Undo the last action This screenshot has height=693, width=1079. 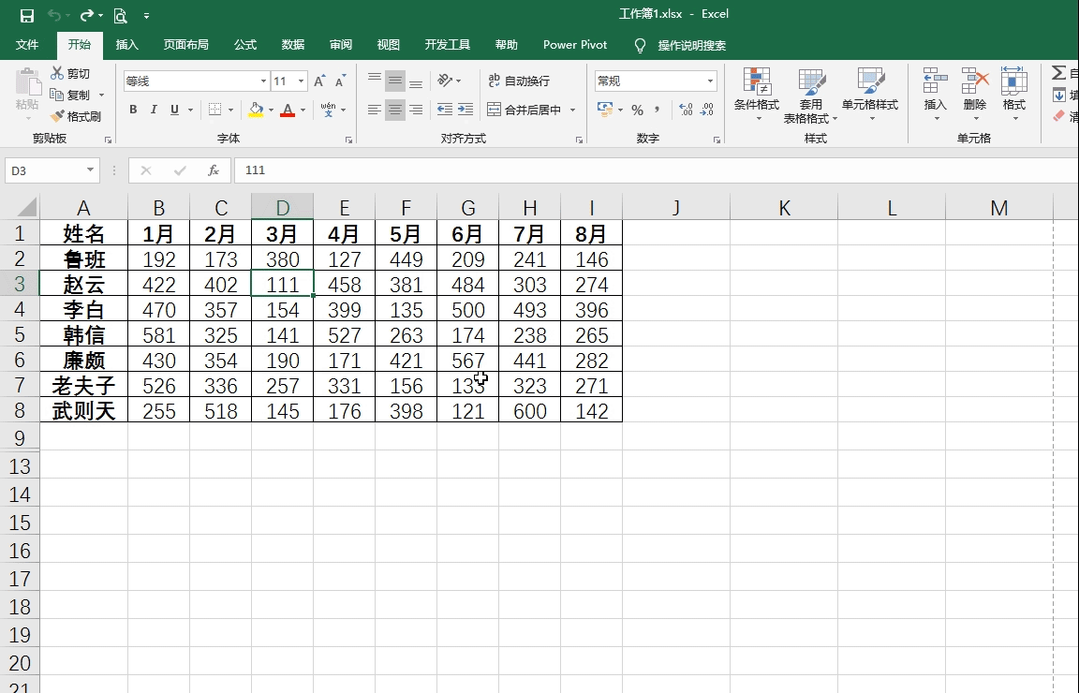click(x=54, y=15)
